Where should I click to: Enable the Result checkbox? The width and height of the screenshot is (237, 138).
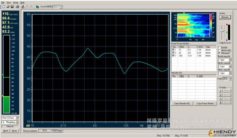click(x=219, y=48)
